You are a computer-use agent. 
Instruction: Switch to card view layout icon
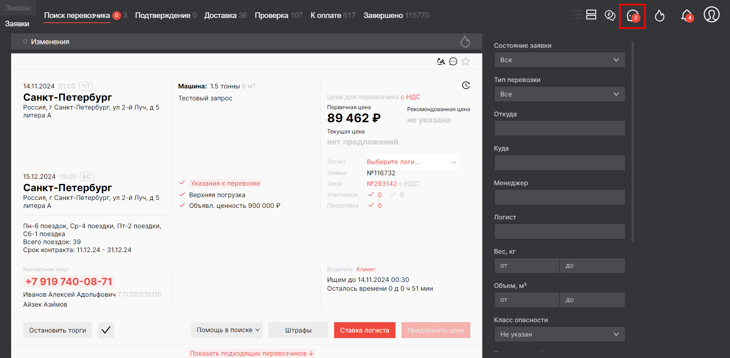591,15
